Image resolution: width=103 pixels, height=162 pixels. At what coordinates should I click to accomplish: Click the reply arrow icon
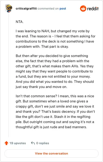click(33, 143)
